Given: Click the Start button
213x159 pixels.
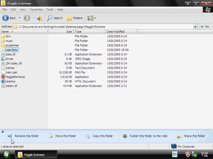Looking at the screenshot, I should pyautogui.click(x=6, y=154).
